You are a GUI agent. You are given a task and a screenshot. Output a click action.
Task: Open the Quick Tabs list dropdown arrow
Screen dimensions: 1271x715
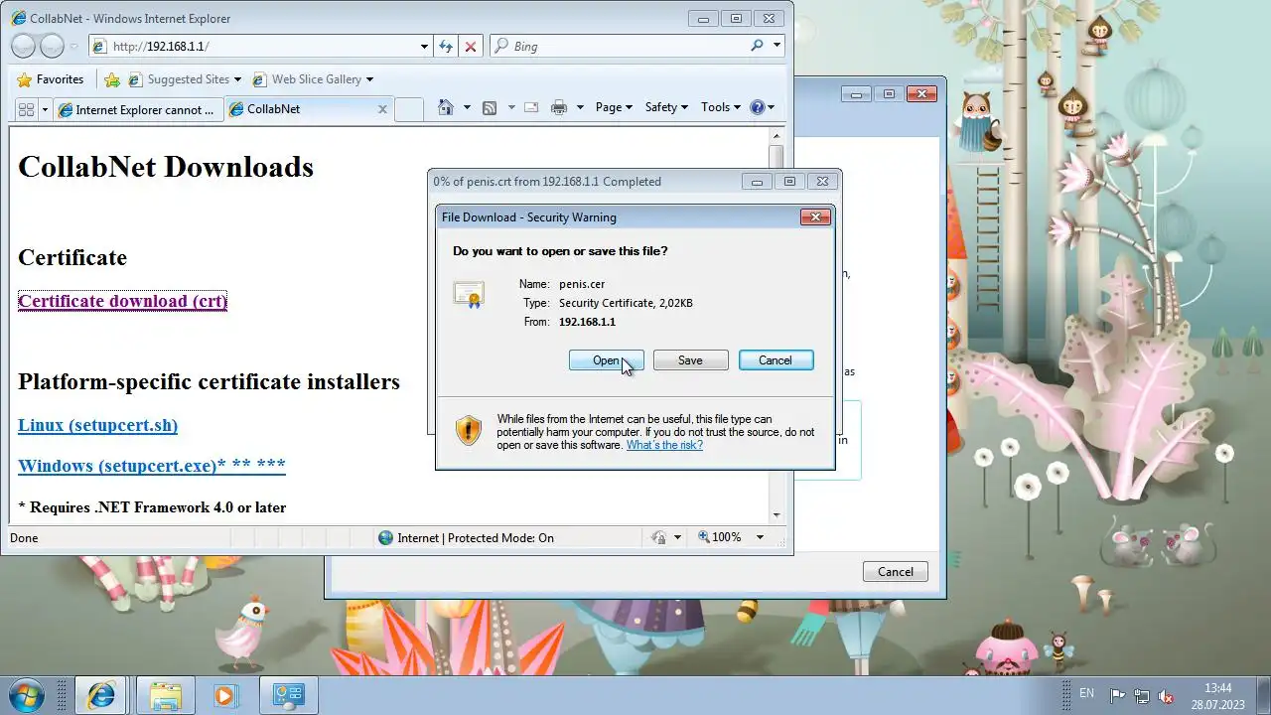pos(45,109)
